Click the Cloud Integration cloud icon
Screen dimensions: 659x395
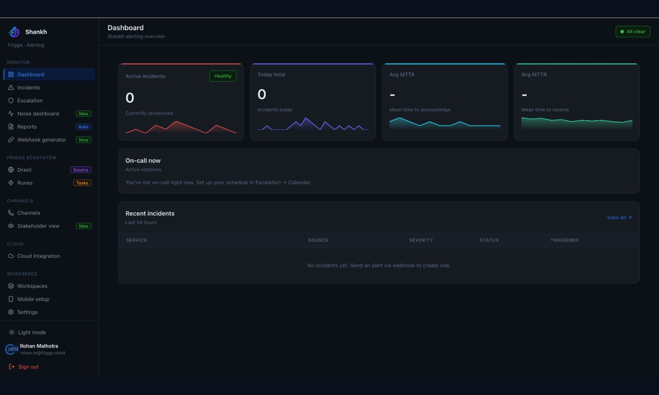(x=11, y=256)
